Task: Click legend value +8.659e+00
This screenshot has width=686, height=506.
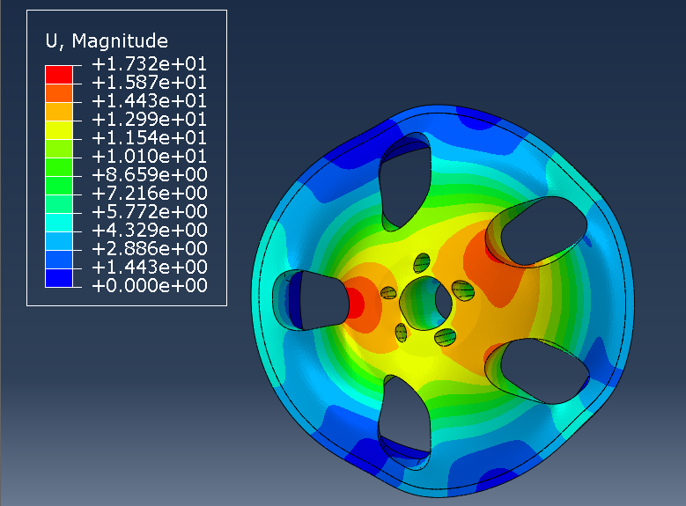Action: click(149, 174)
